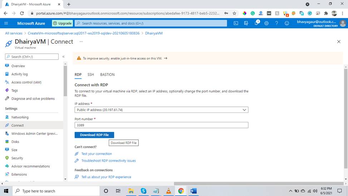This screenshot has width=348, height=196.
Task: Open Tell us about your RDP experience
Action: point(106,177)
